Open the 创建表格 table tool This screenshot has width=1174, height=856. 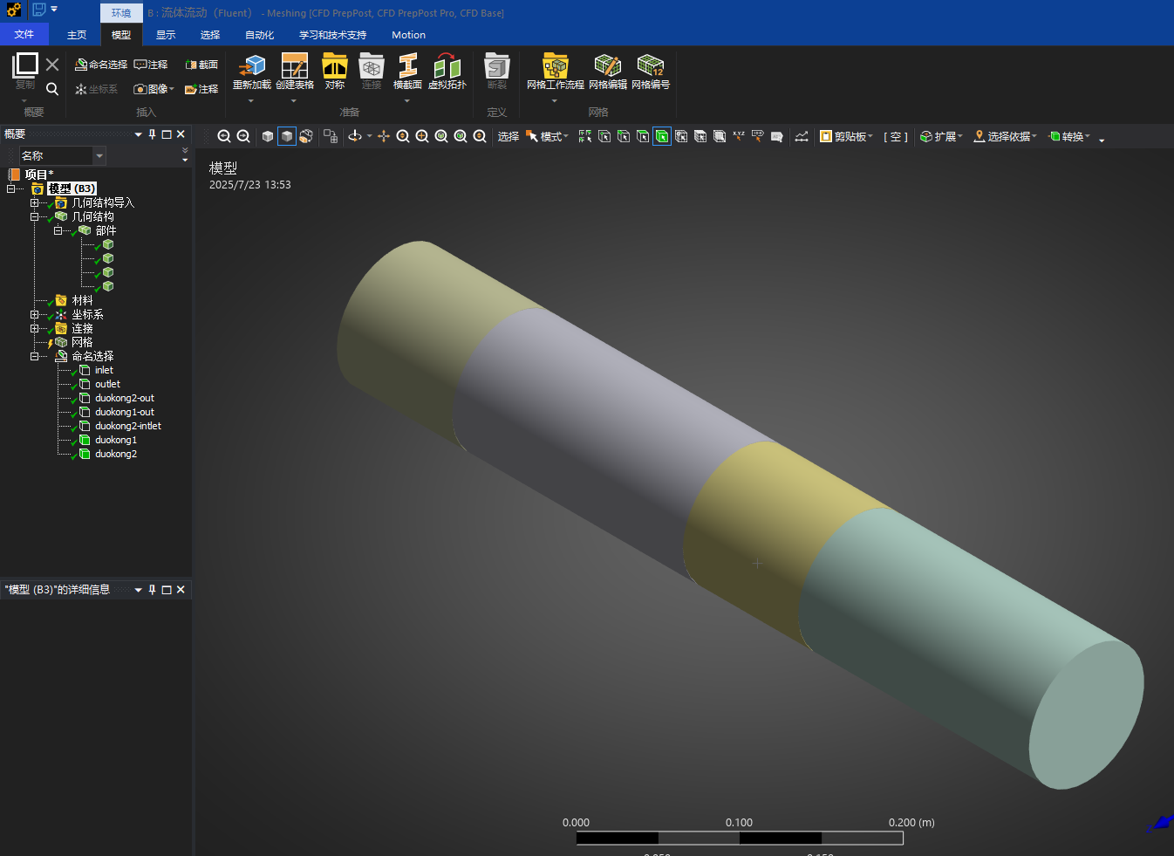pyautogui.click(x=294, y=70)
